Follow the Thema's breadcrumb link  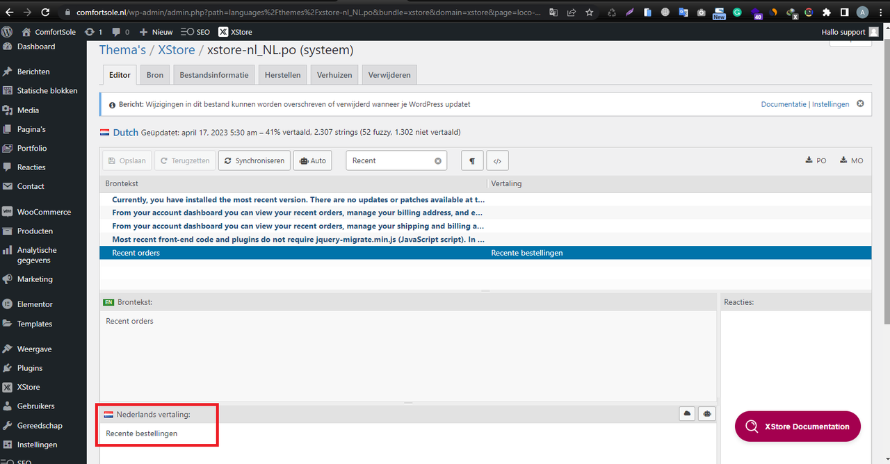[x=122, y=50]
